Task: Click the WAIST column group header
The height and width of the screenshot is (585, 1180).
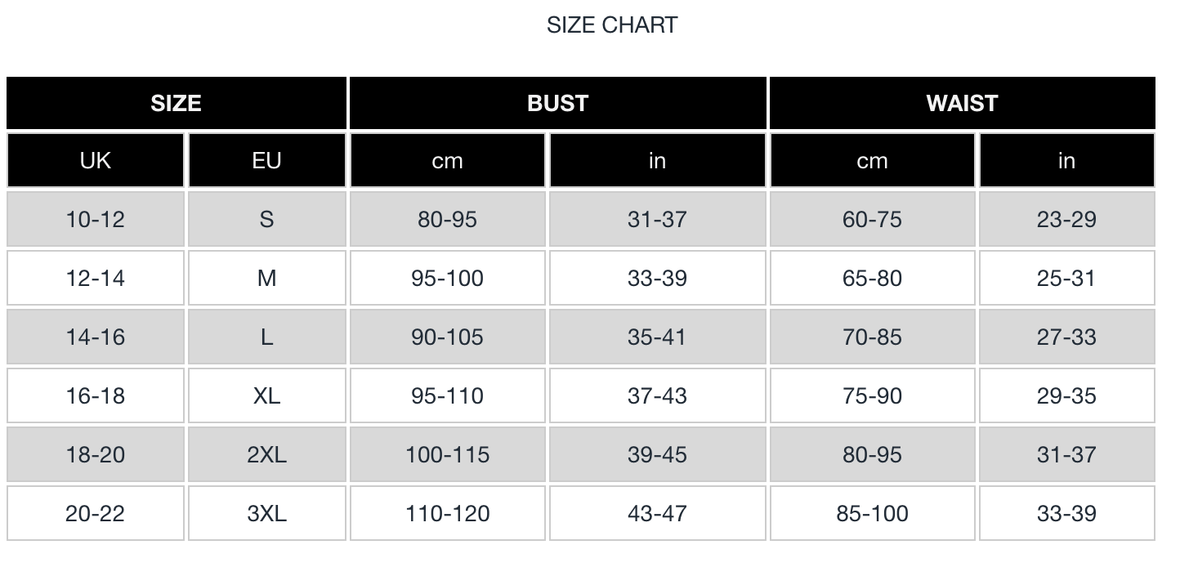Action: [962, 103]
